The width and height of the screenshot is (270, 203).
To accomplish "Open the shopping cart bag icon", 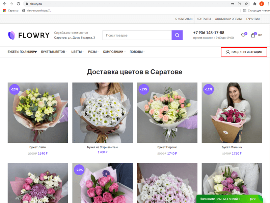I will coord(253,35).
